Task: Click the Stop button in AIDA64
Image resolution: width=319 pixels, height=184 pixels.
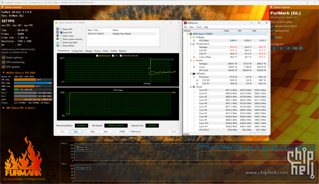Action: pyautogui.click(x=76, y=131)
